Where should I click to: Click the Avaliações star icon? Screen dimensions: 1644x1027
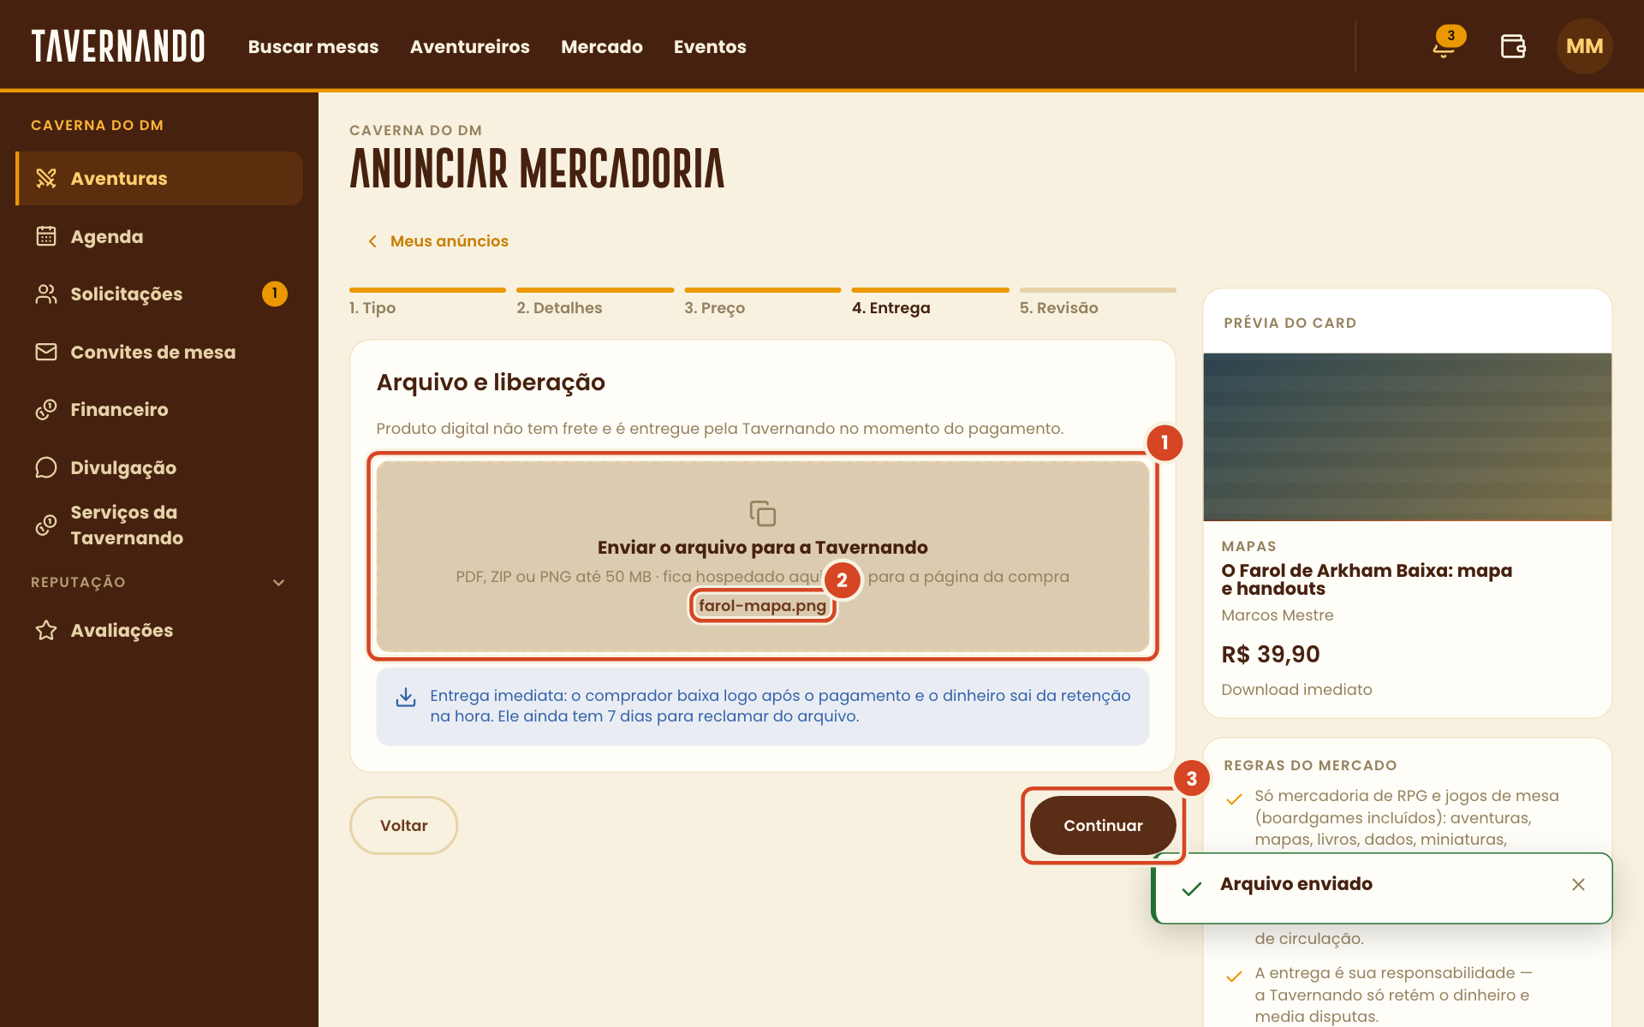pyautogui.click(x=46, y=630)
